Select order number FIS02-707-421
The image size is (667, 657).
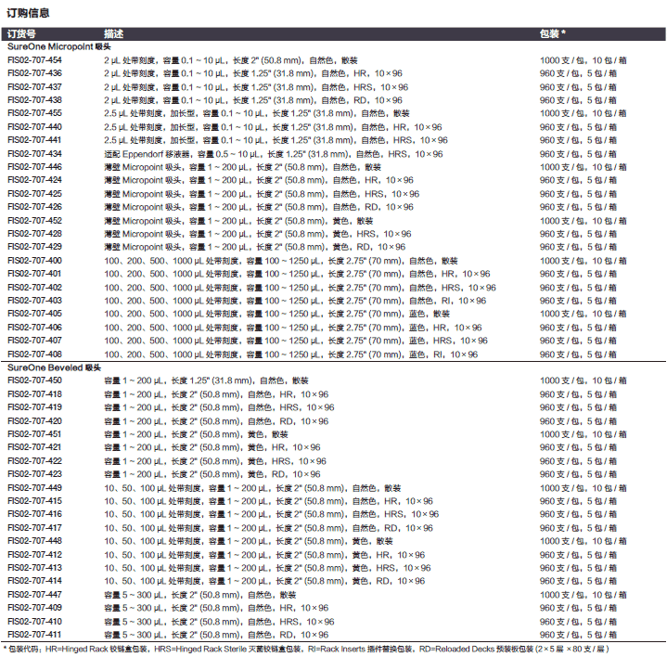[34, 447]
